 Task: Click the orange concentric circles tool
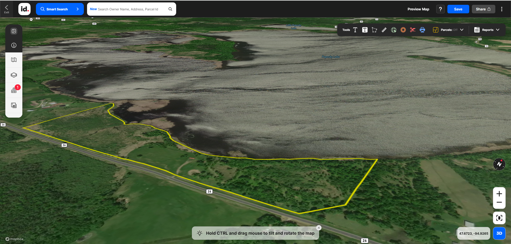403,30
